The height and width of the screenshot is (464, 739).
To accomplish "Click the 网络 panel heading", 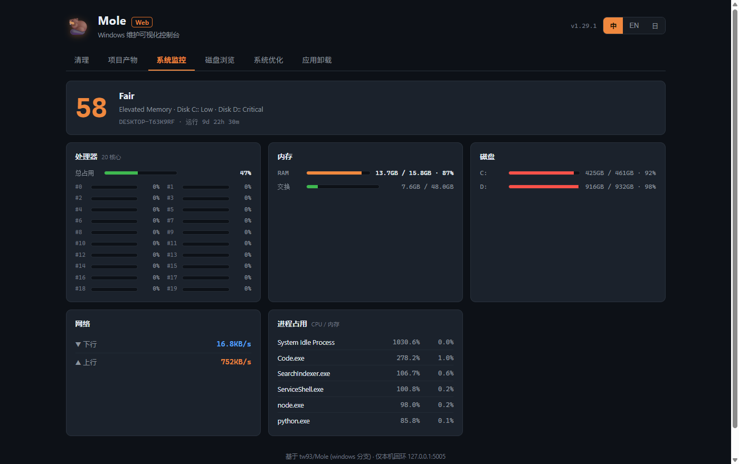I will pyautogui.click(x=83, y=324).
